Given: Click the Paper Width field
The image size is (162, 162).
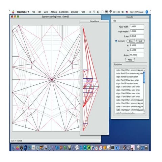Looking at the screenshot, I should coord(137,27).
